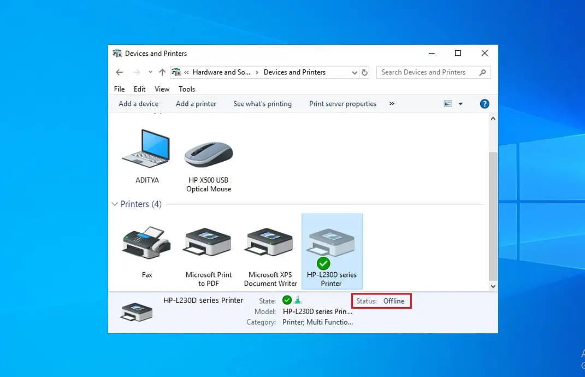Click the blue Help question mark icon
This screenshot has height=377, width=585.
tap(484, 104)
